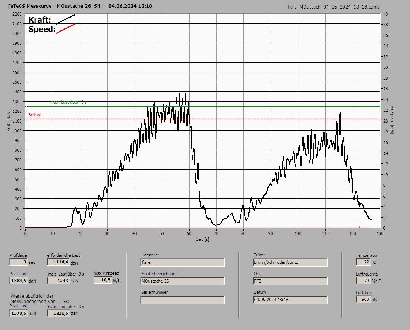Click the 'erforderliche Last' label
The height and width of the screenshot is (330, 410).
point(63,255)
